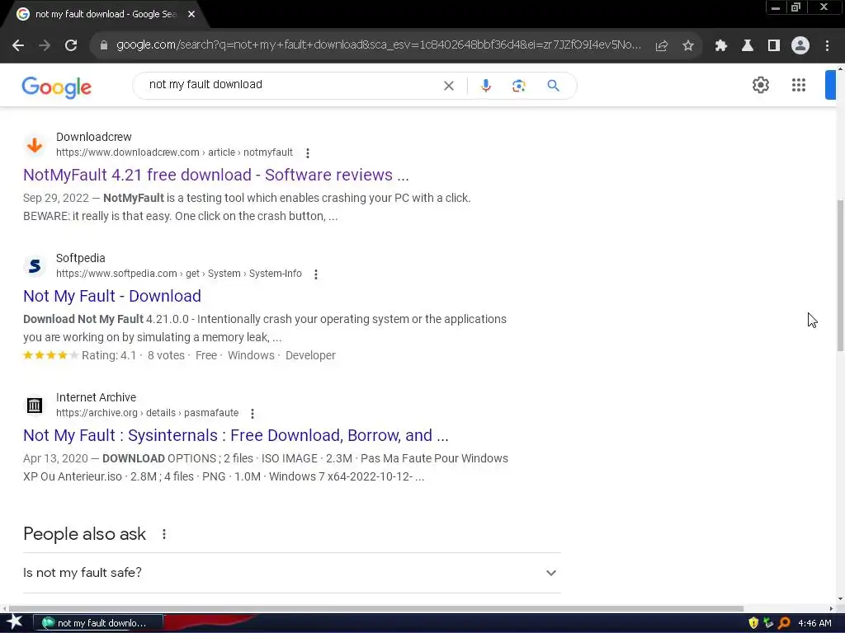Clear the search box with X
The height and width of the screenshot is (633, 845).
click(448, 86)
